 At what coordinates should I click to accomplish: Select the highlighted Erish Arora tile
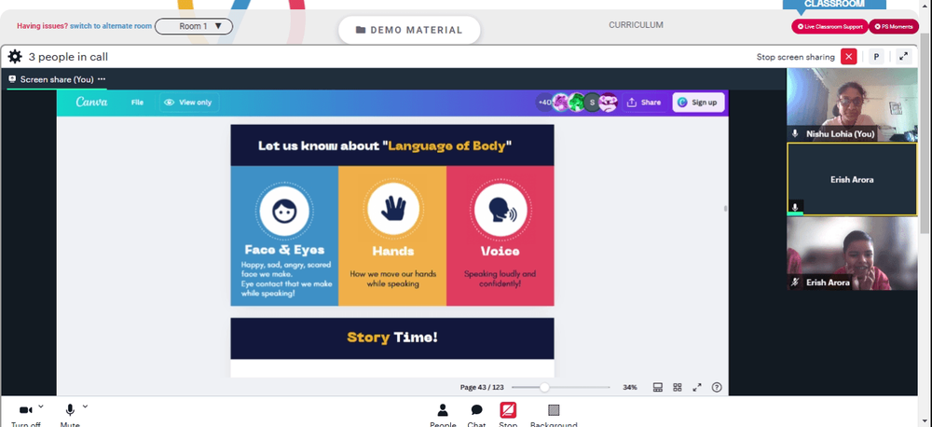point(852,178)
